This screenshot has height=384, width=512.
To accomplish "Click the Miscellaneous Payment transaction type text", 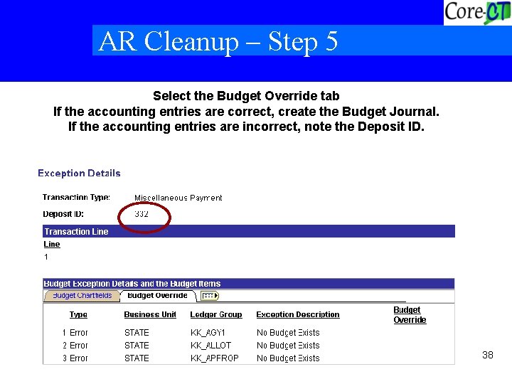I will 178,198.
